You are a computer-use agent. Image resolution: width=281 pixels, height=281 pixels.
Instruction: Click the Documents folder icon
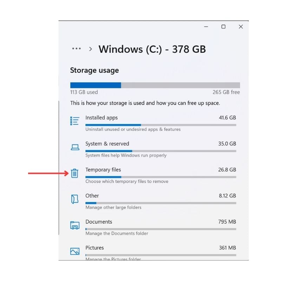point(74,225)
